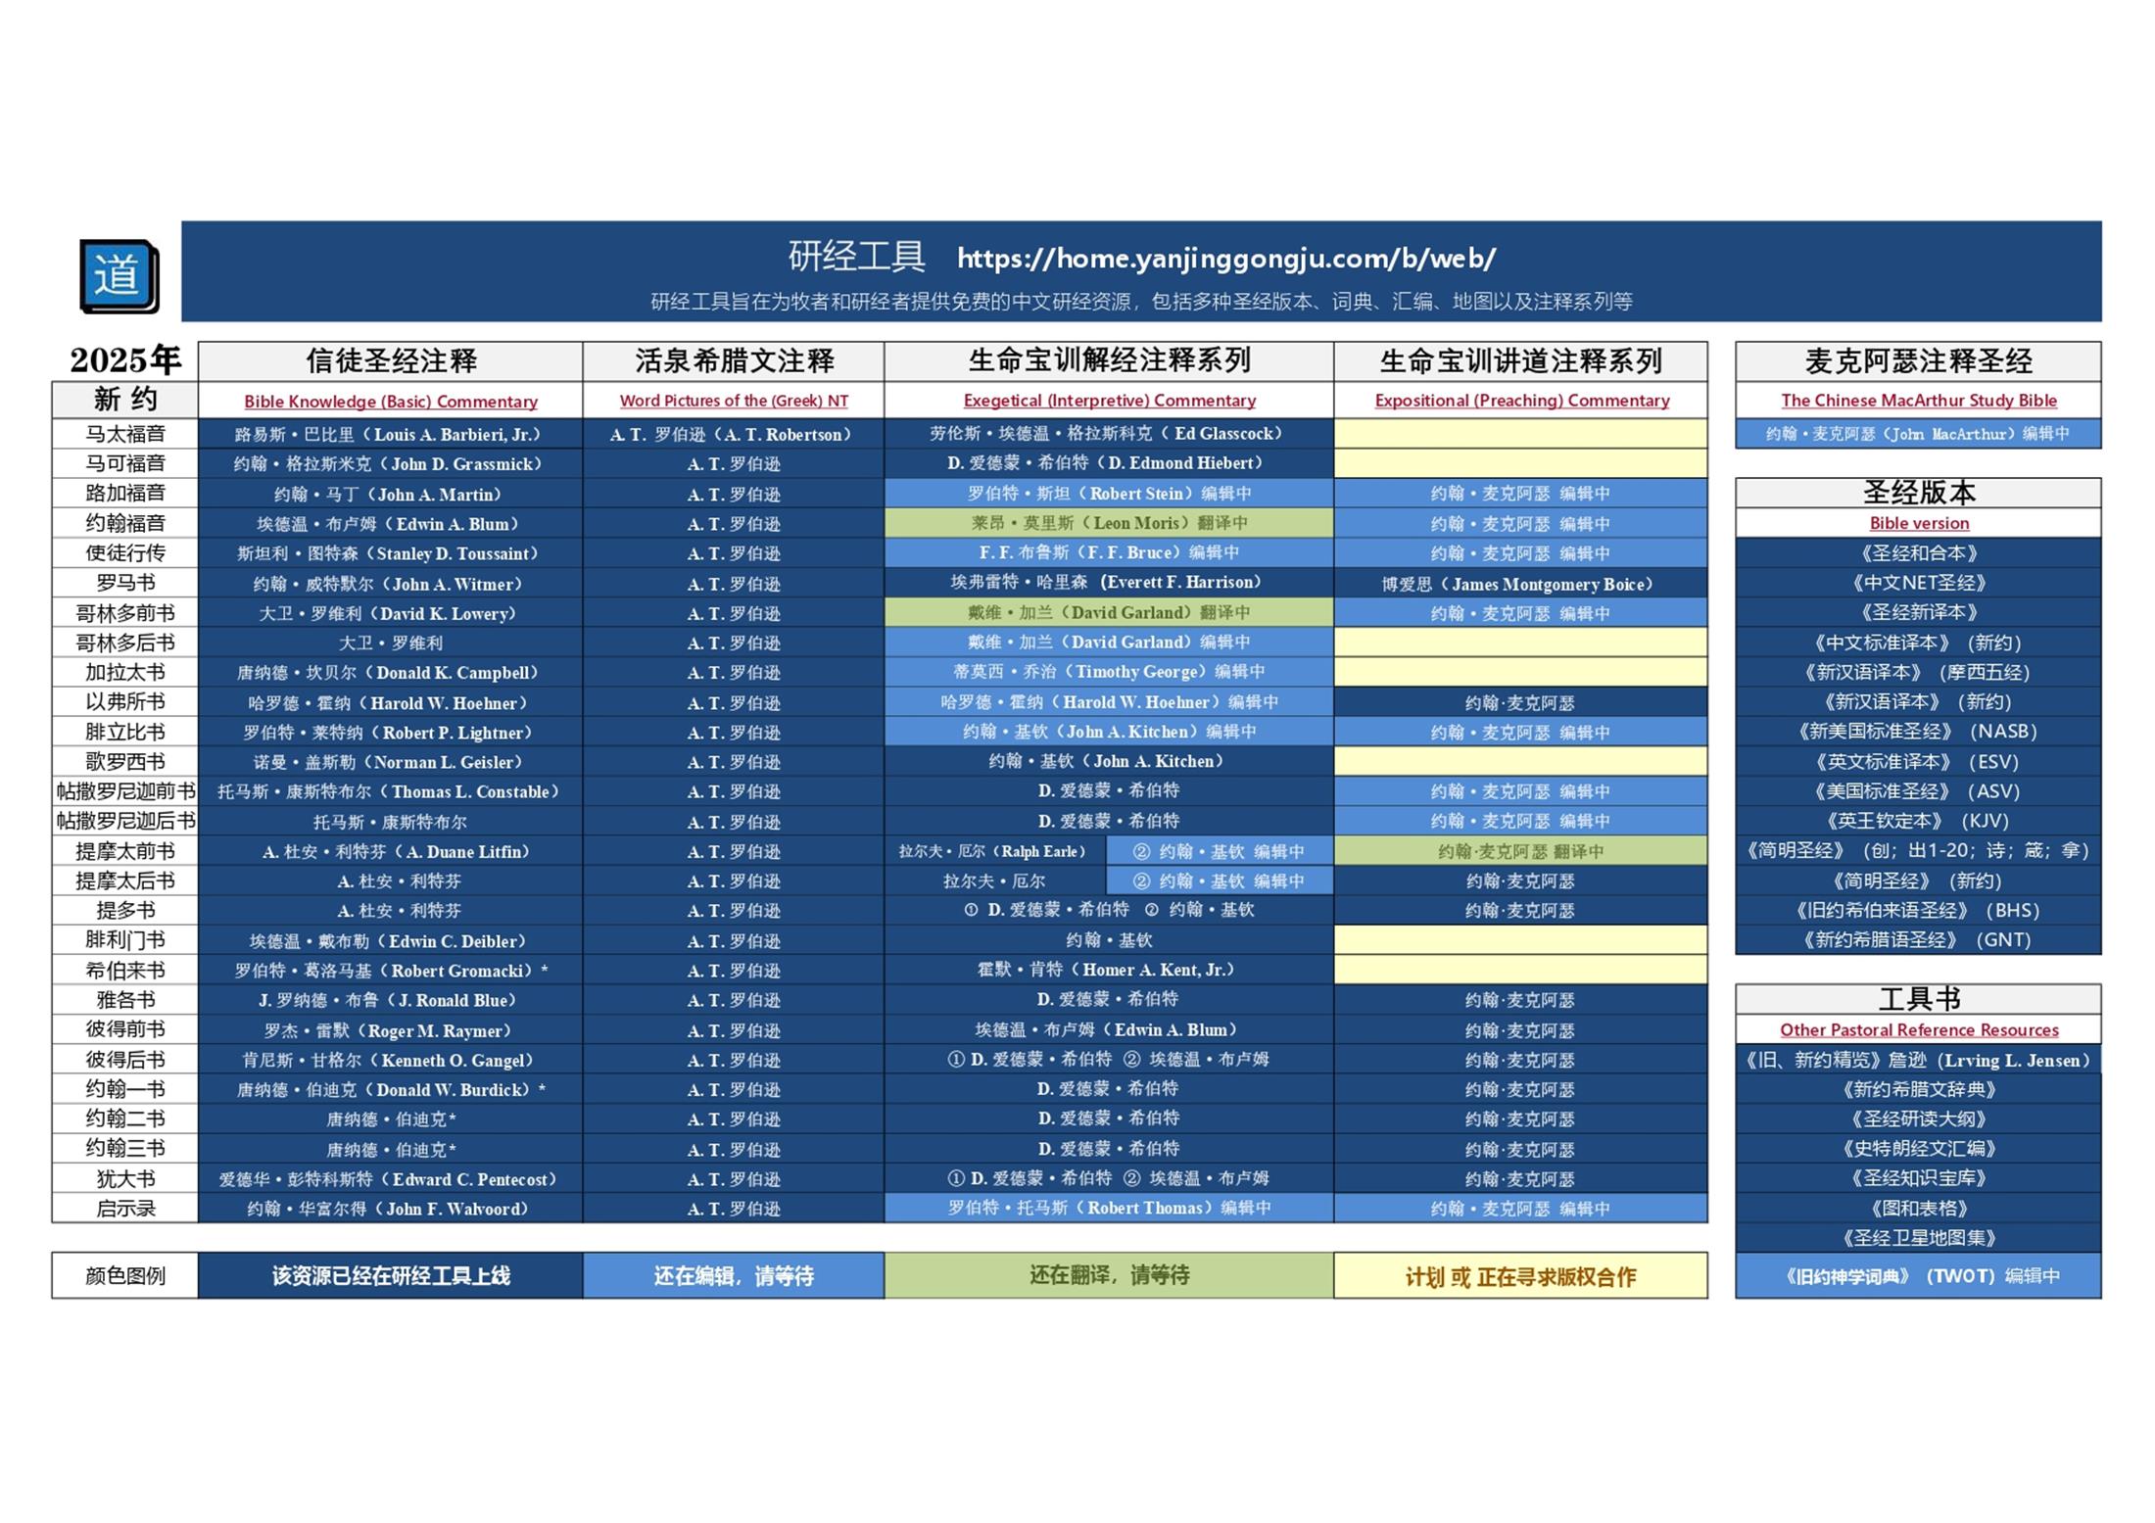Click James Montgomery Boice Romans cell
This screenshot has height=1523, width=2155.
[x=1520, y=585]
